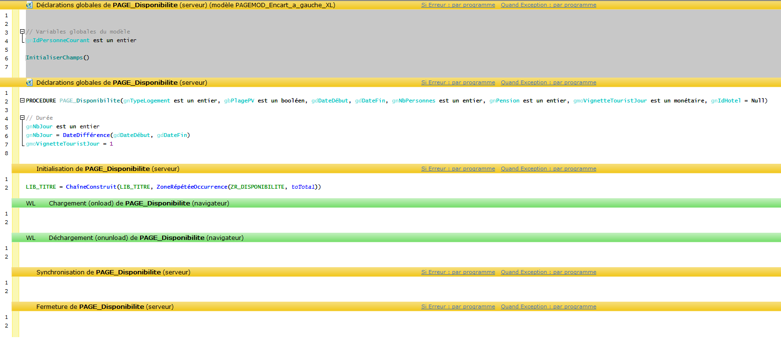Click the DateDifférence function call
Screen dimensions: 781x351
(x=86, y=135)
